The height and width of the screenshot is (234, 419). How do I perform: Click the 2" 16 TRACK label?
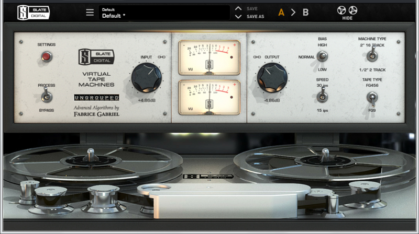pyautogui.click(x=372, y=45)
